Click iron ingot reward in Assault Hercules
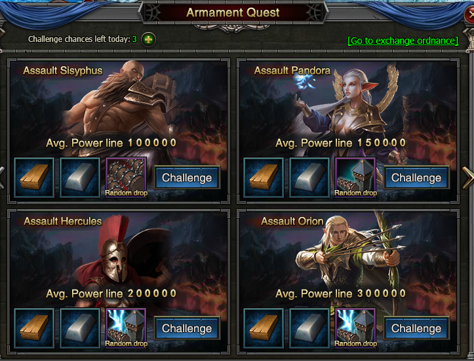This screenshot has width=474, height=361. (80, 328)
